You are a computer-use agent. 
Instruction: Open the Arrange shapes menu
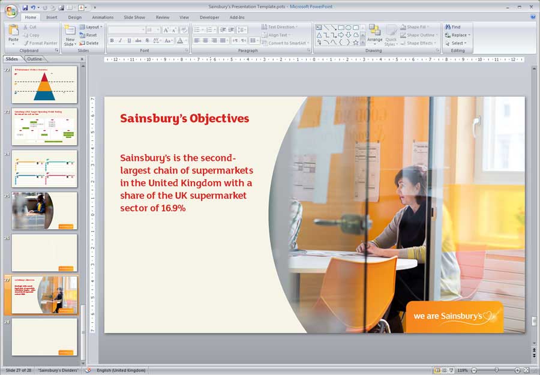pyautogui.click(x=374, y=35)
